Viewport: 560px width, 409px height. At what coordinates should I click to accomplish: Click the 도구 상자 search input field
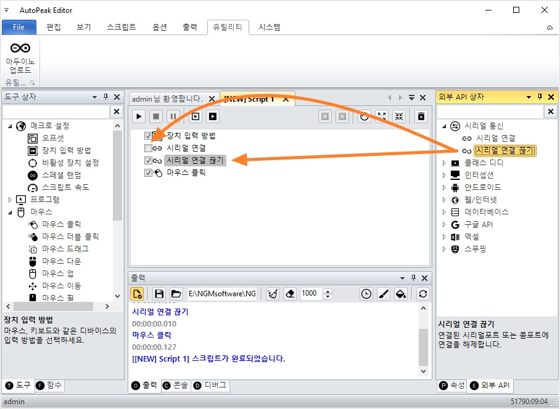tap(56, 111)
